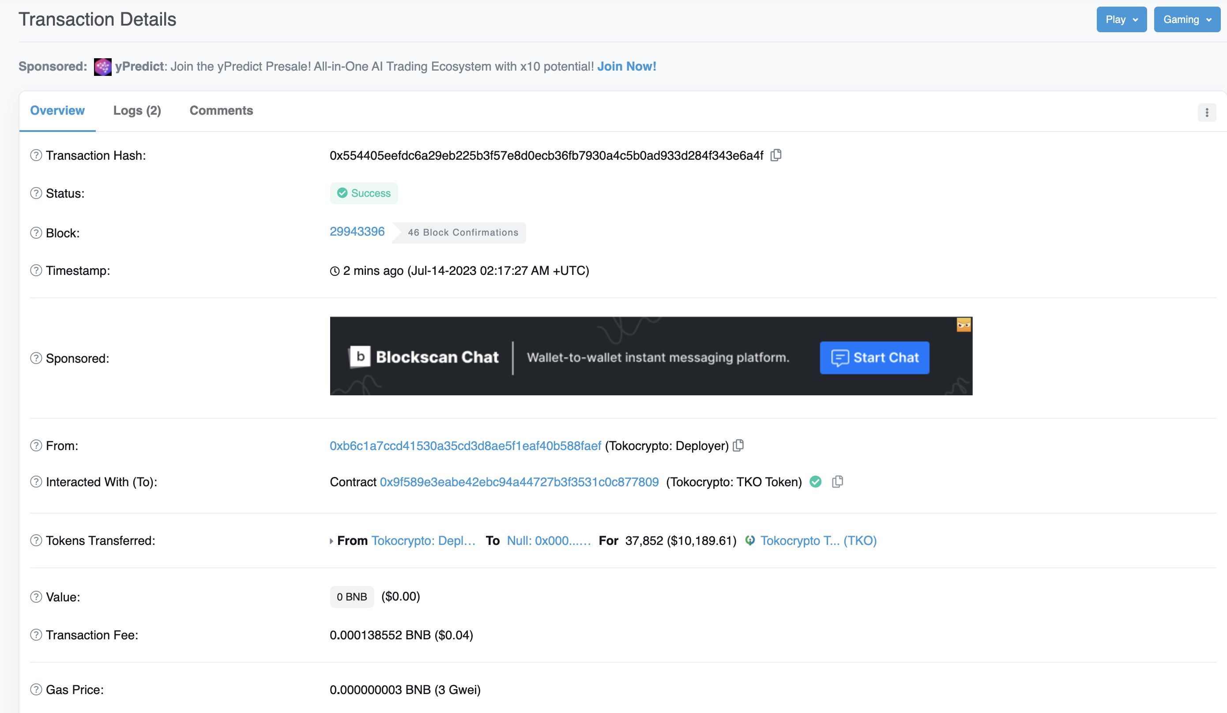Click the Blockscan Chat logo in banner
1227x713 pixels.
tap(424, 357)
